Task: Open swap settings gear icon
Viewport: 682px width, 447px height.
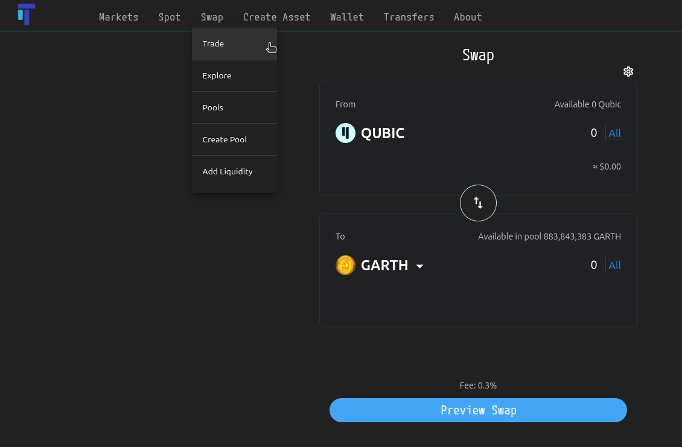Action: [628, 72]
